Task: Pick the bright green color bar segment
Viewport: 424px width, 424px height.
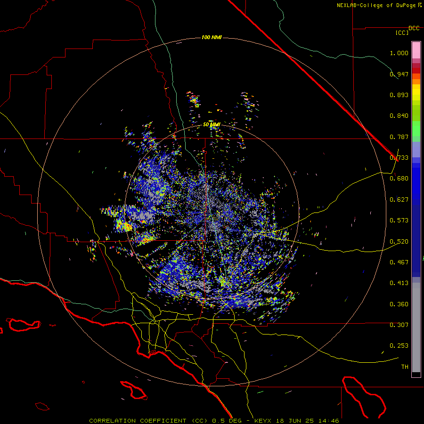Action: (x=416, y=129)
